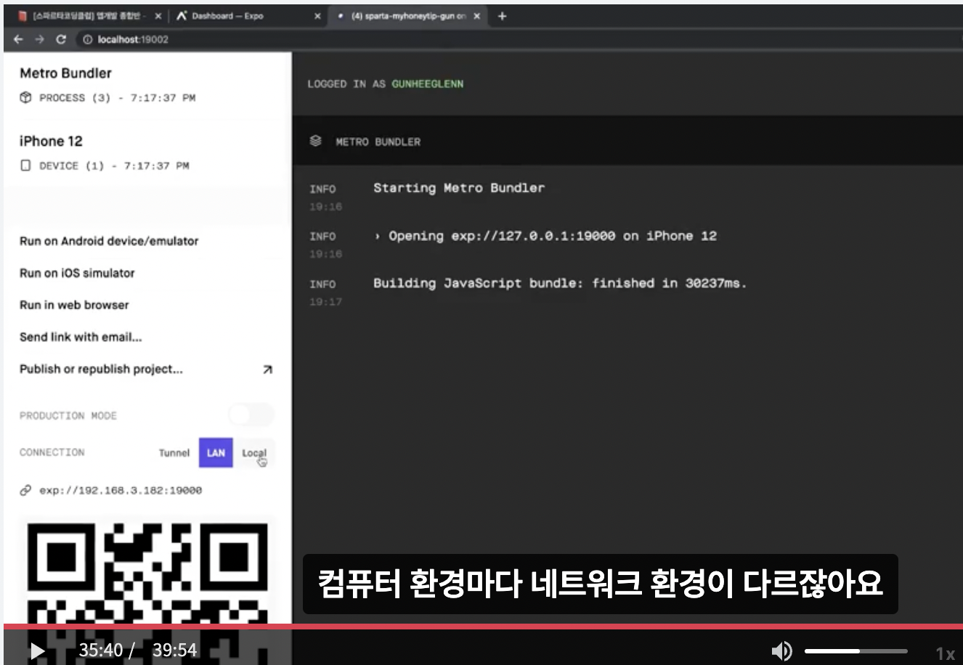Switch to the sparta-myhoneytip-gun tab
Screen dimensions: 963x665
407,16
